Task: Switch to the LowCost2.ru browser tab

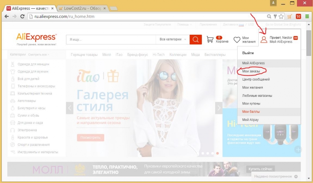Action: (82, 8)
